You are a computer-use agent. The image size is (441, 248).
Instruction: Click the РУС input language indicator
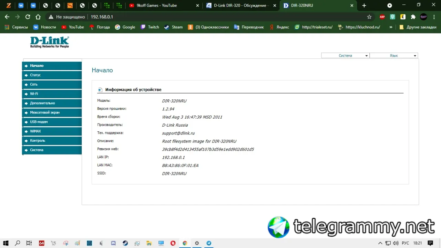(x=405, y=243)
